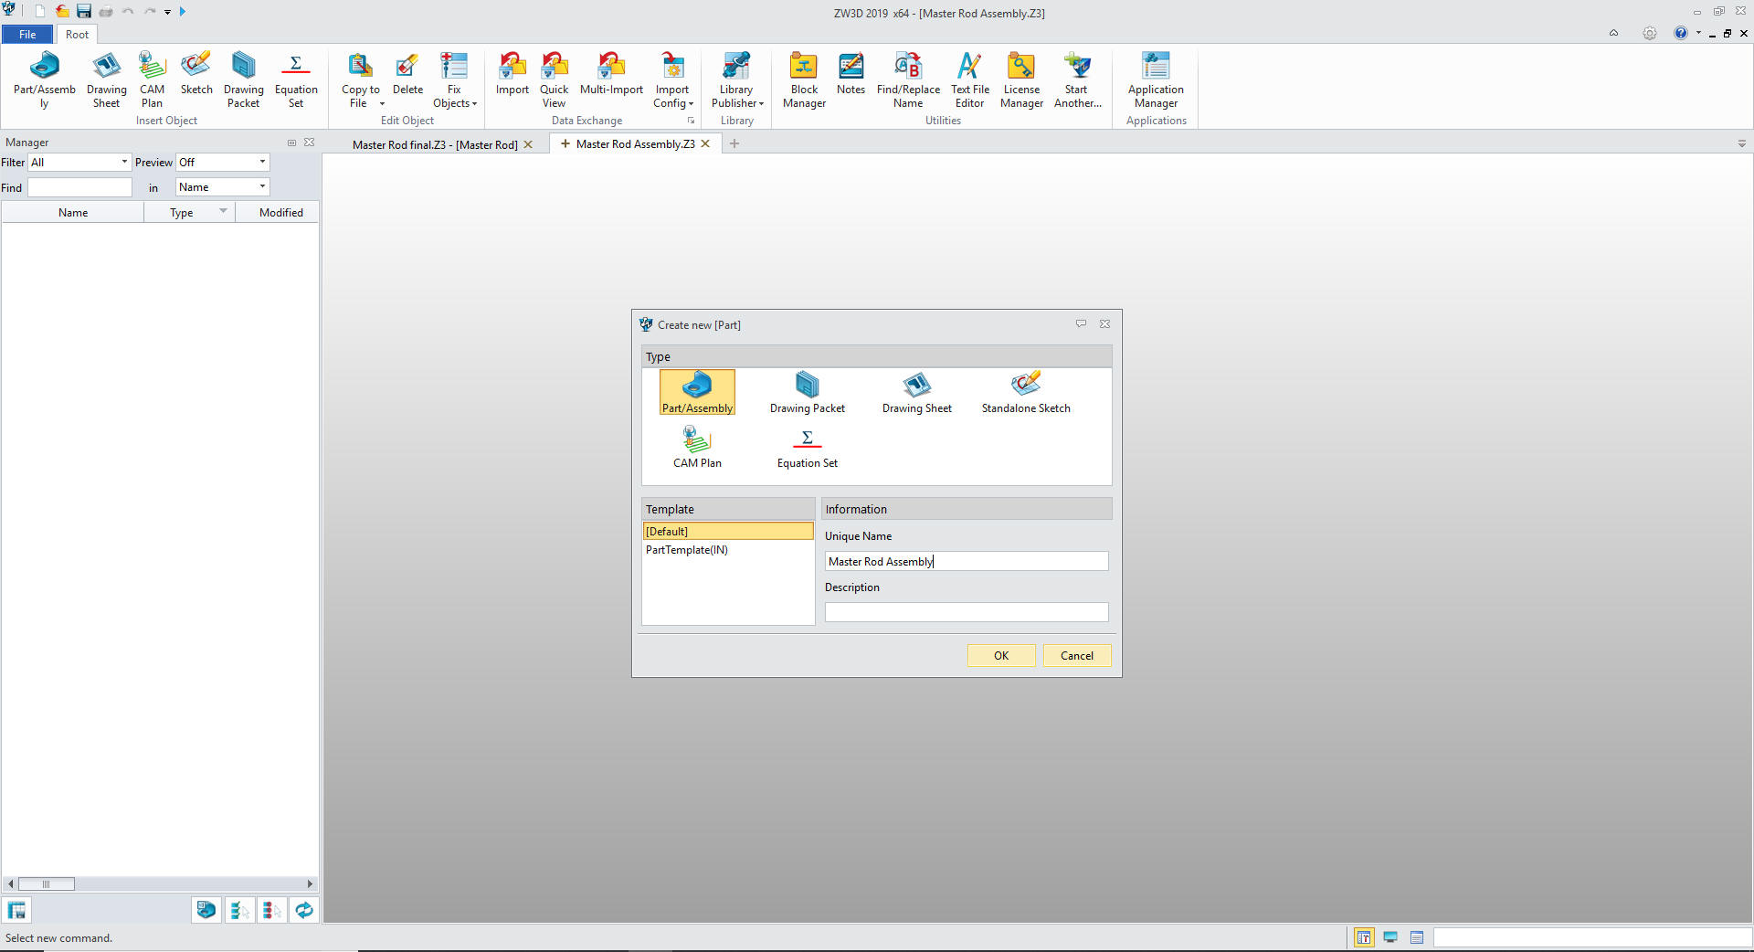Select Drawing Packet type in dialog
Screen dimensions: 1754x952
click(807, 393)
